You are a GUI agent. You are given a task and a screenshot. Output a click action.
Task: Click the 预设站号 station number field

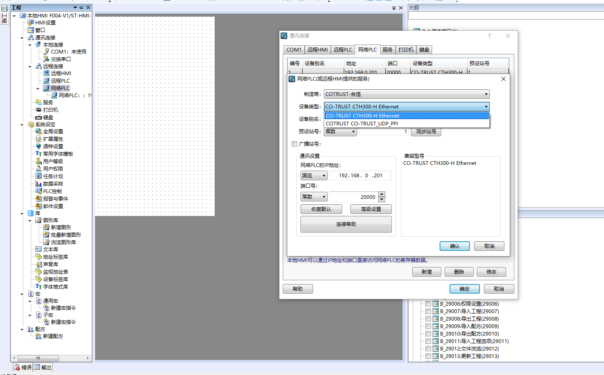(x=384, y=132)
